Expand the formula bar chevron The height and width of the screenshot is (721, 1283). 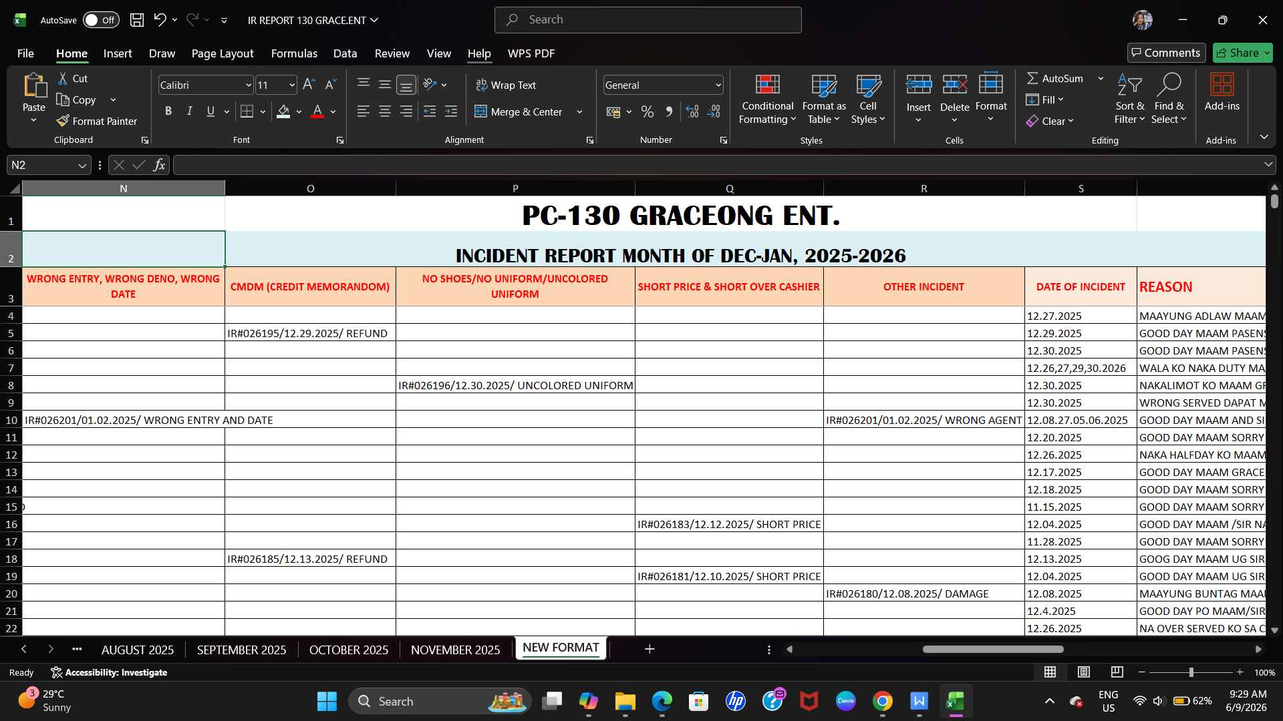[x=1268, y=165]
